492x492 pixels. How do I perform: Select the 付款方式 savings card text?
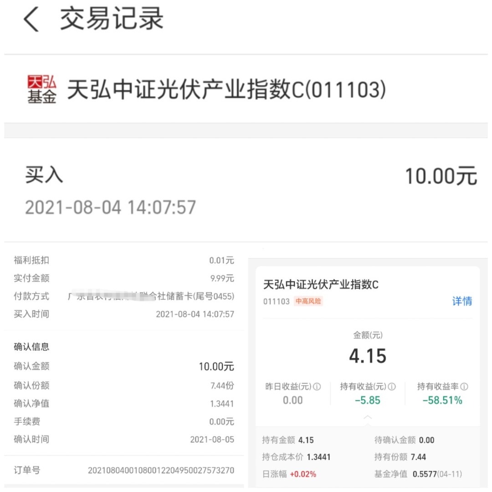[x=151, y=296]
